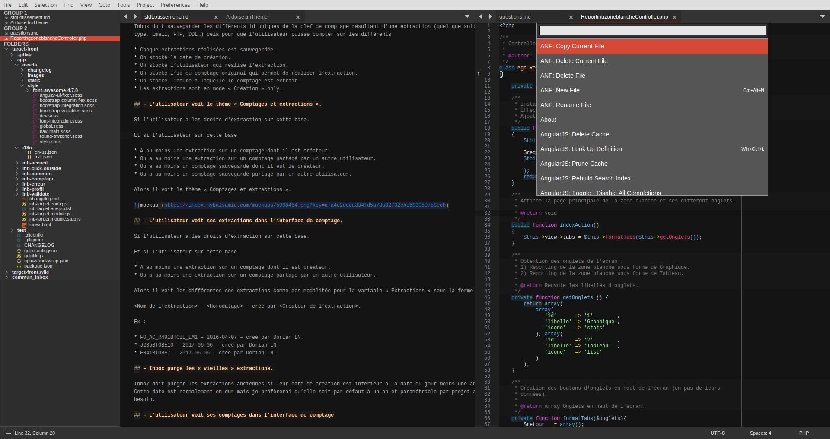The height and width of the screenshot is (439, 830).
Task: Open the tab list dropdown of the left pane
Action: [x=467, y=17]
